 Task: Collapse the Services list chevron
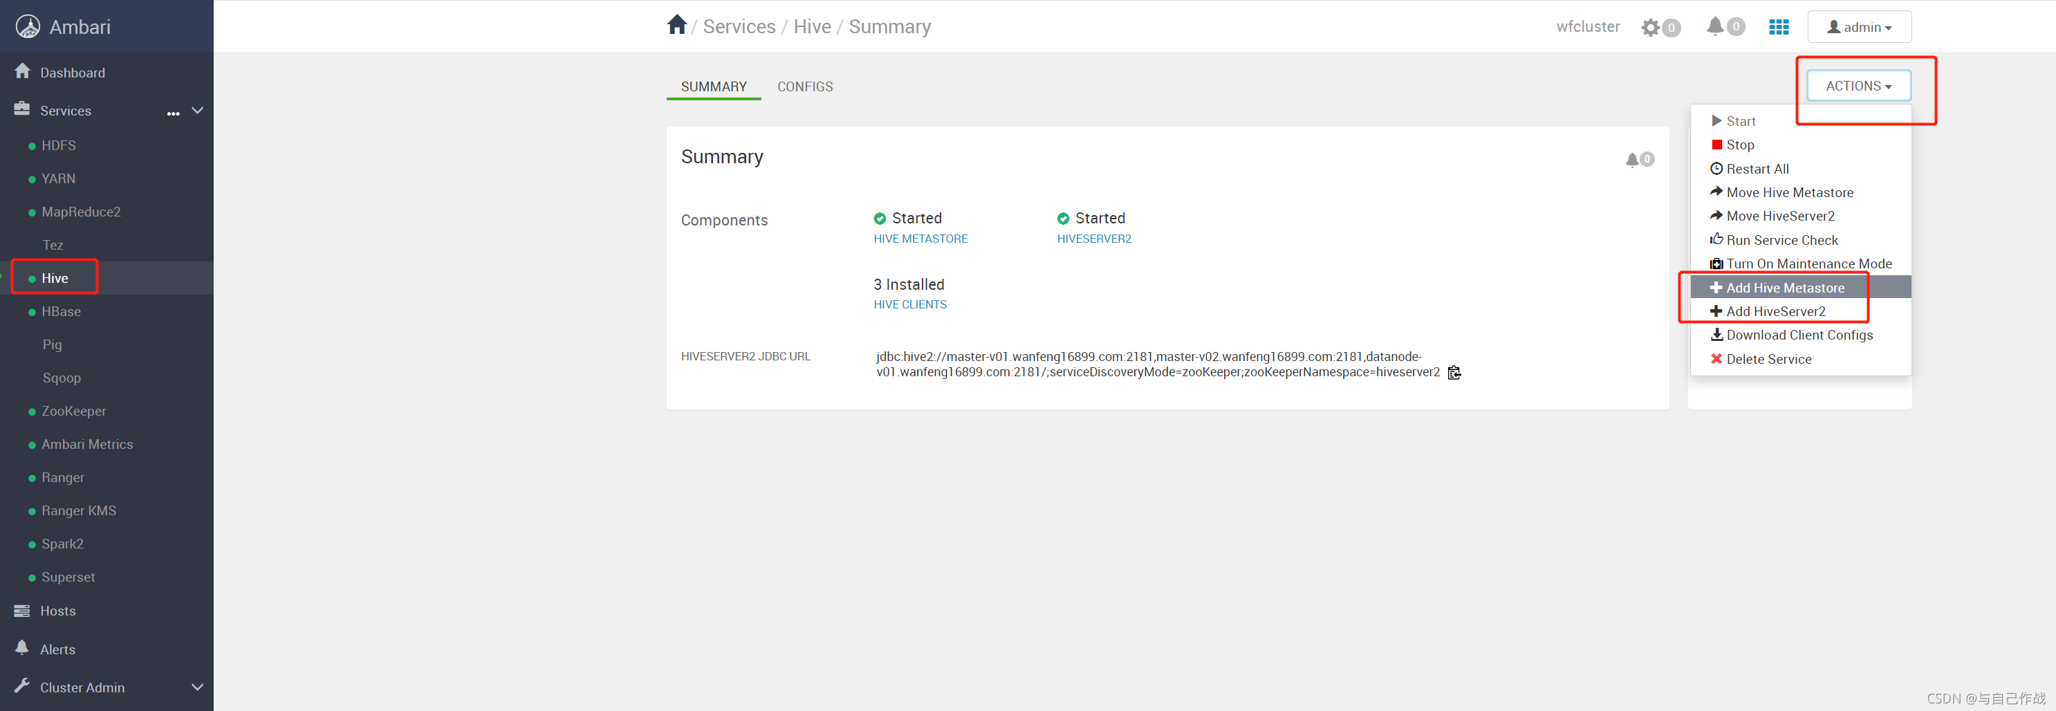(197, 110)
